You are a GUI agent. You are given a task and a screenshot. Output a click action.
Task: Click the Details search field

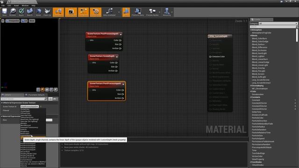pos(22,99)
